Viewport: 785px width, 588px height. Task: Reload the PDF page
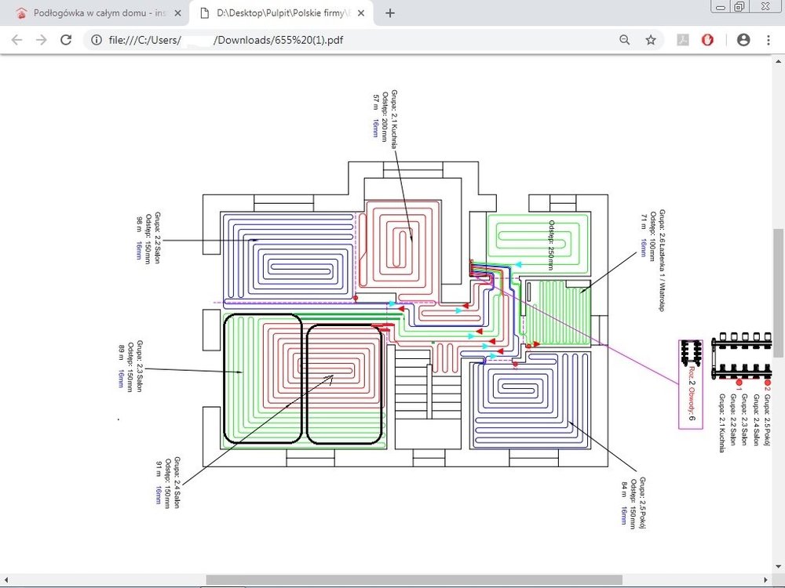67,40
